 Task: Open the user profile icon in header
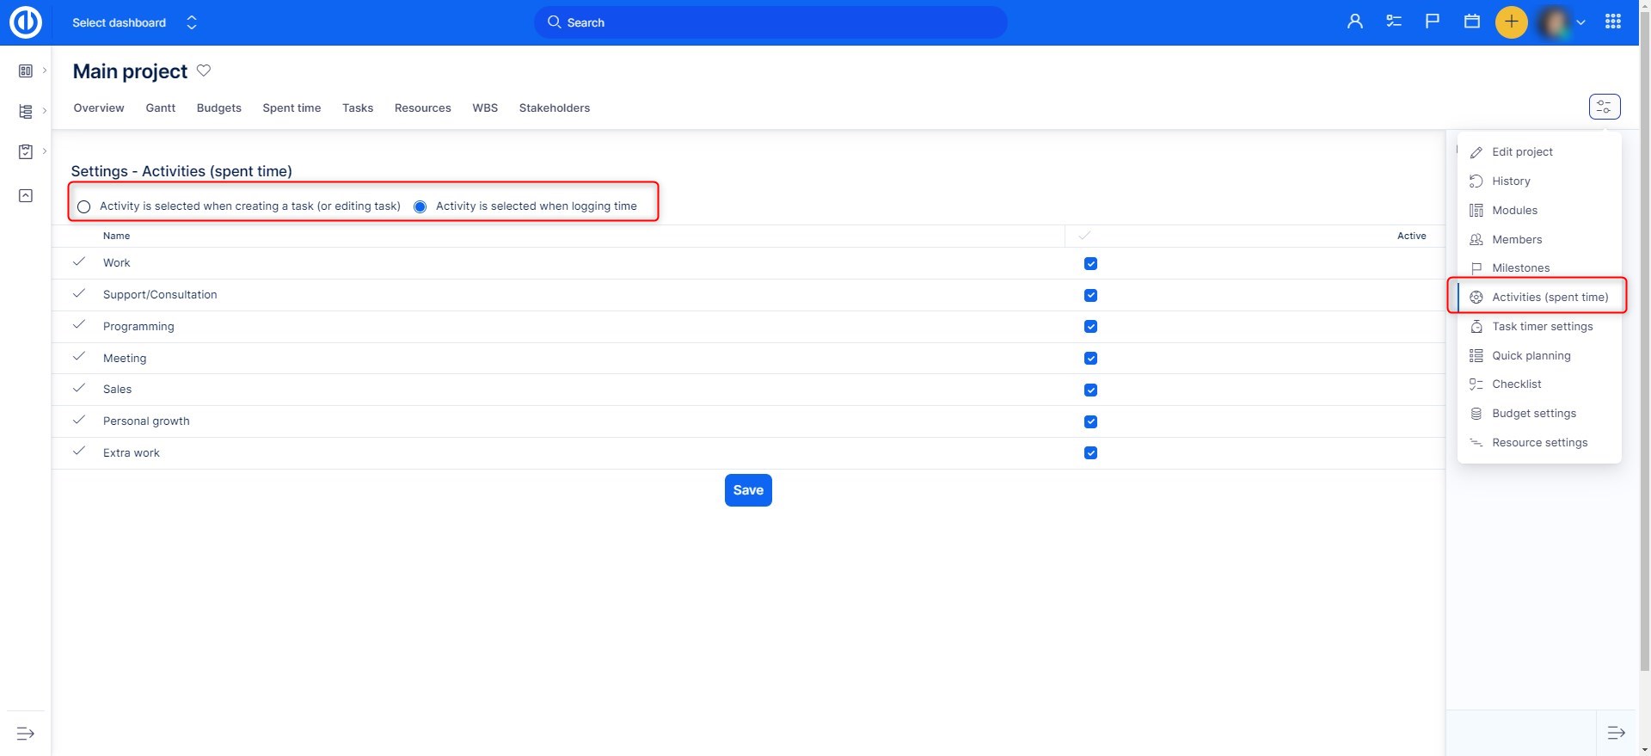point(1354,22)
